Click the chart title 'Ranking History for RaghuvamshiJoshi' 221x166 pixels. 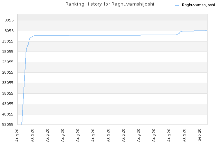coord(110,4)
